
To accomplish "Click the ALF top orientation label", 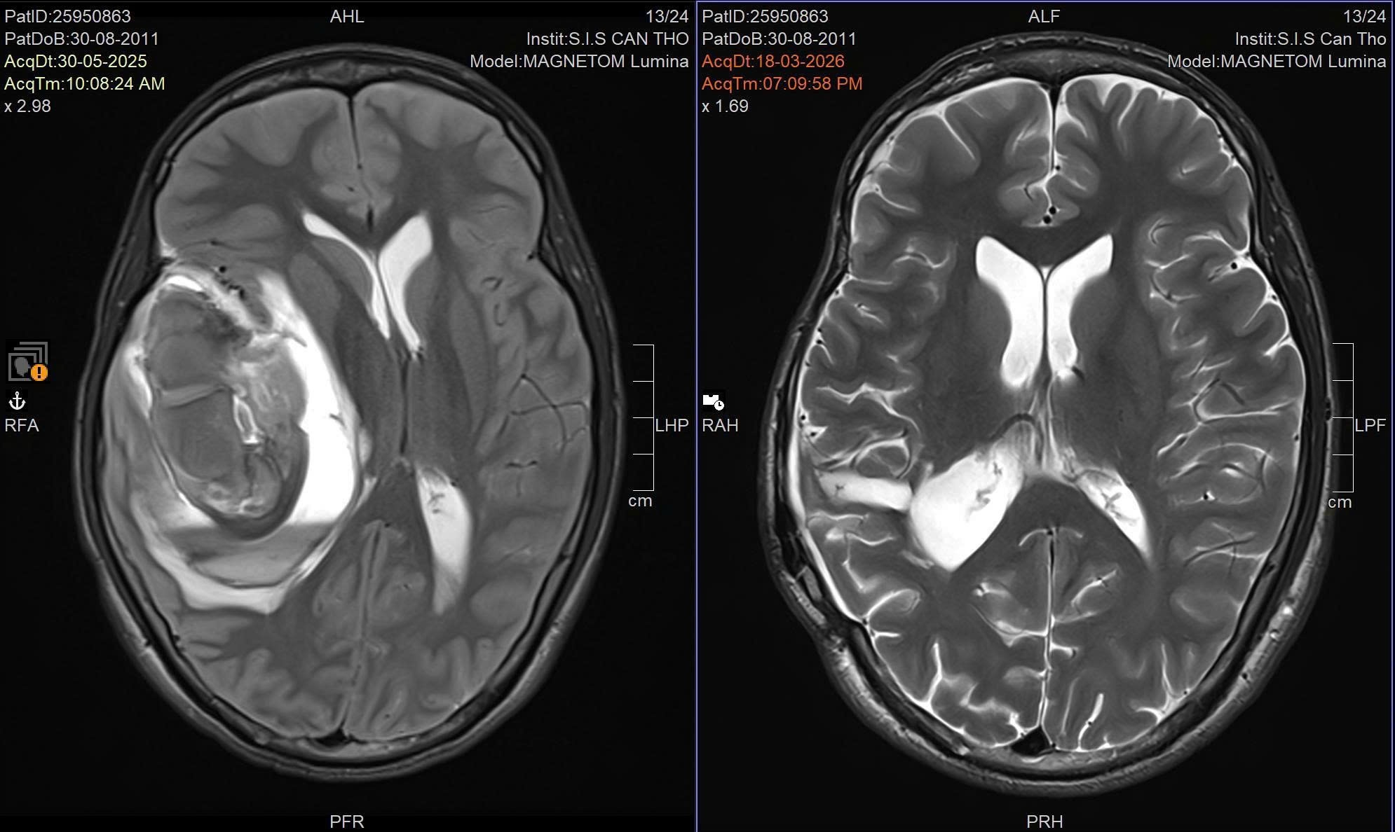I will [1044, 16].
